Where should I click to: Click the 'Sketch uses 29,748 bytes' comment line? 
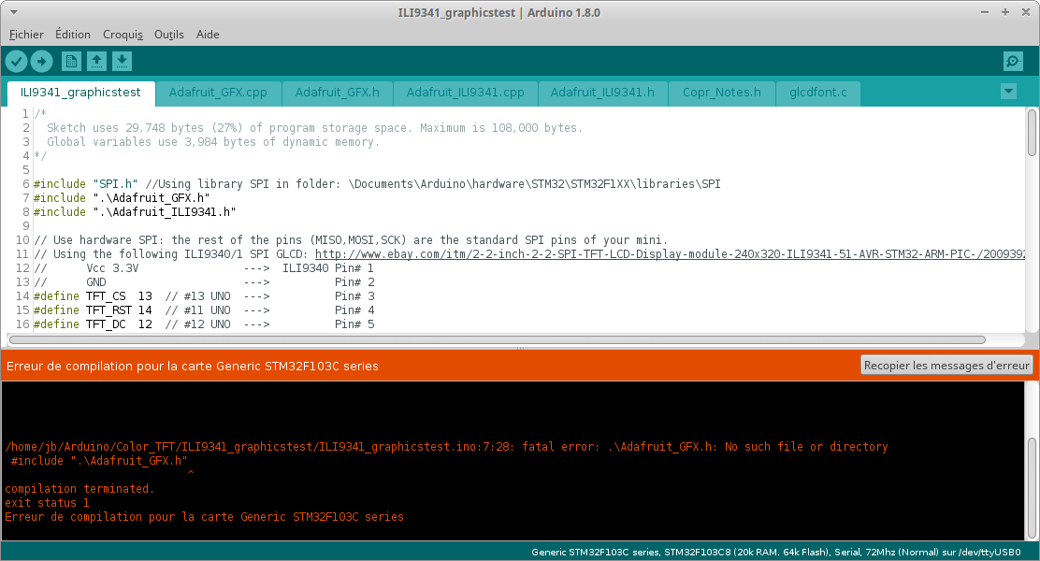(314, 128)
